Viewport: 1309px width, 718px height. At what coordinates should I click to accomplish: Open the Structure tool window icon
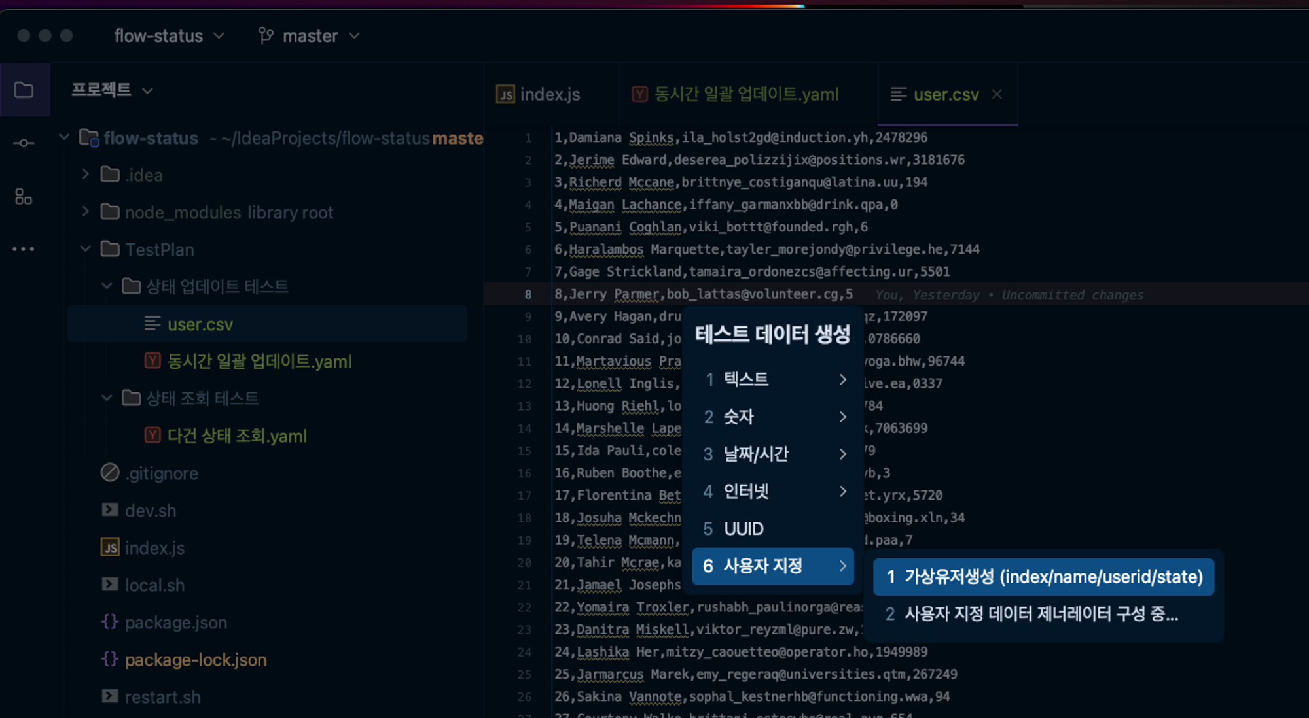[24, 196]
